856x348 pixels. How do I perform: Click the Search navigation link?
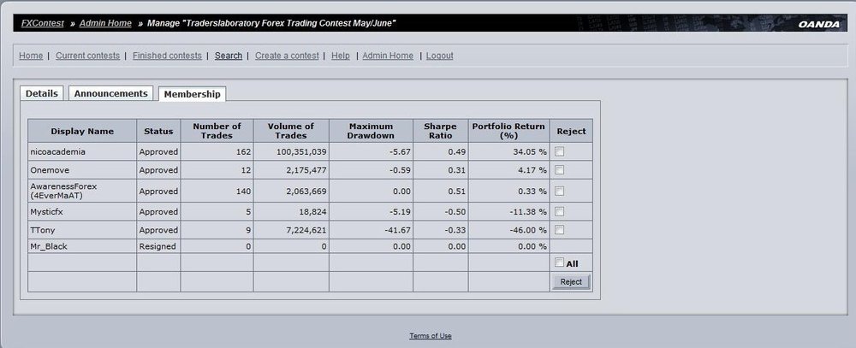pyautogui.click(x=229, y=56)
